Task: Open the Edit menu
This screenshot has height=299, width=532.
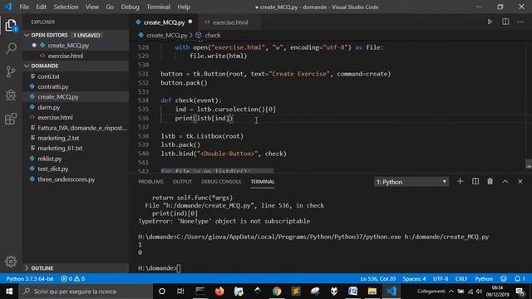Action: (x=41, y=7)
